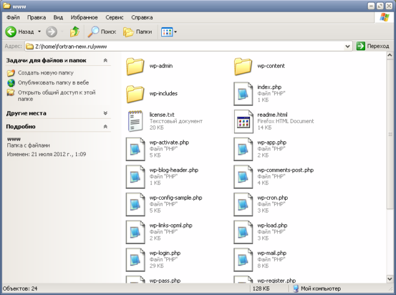The image size is (396, 295).
Task: Click the wp-login.php file name text
Action: tap(165, 253)
